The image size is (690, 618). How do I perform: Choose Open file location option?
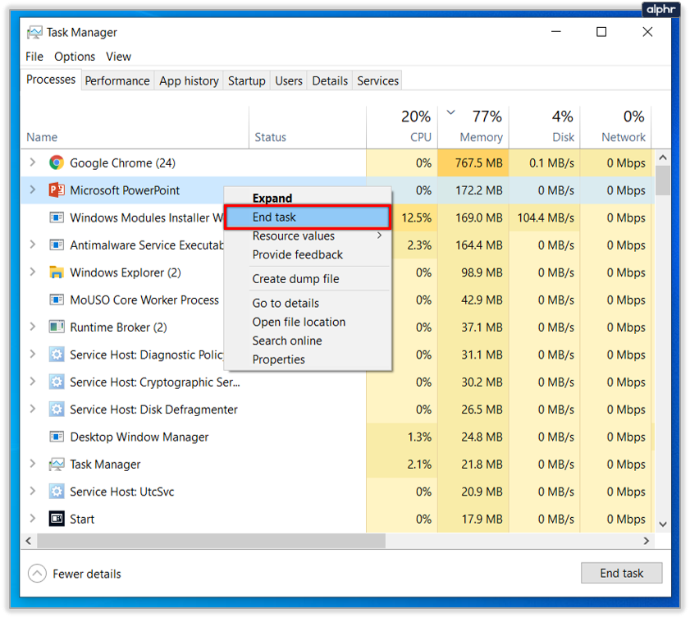[x=308, y=322]
